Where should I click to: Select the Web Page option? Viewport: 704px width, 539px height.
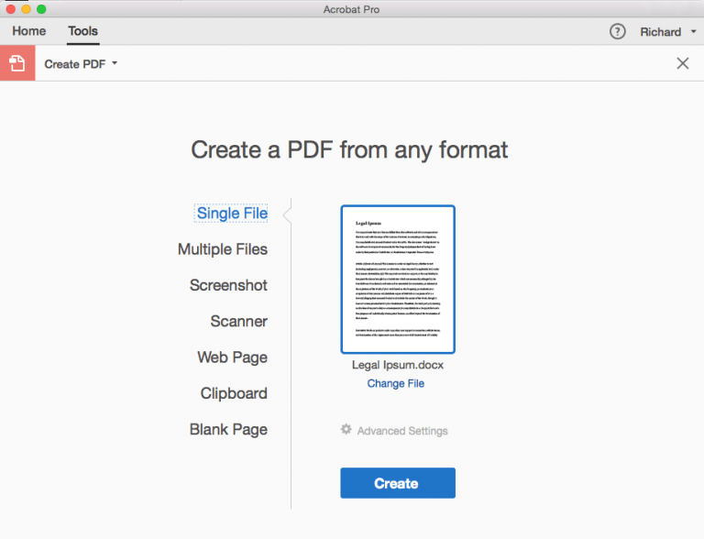(x=232, y=357)
